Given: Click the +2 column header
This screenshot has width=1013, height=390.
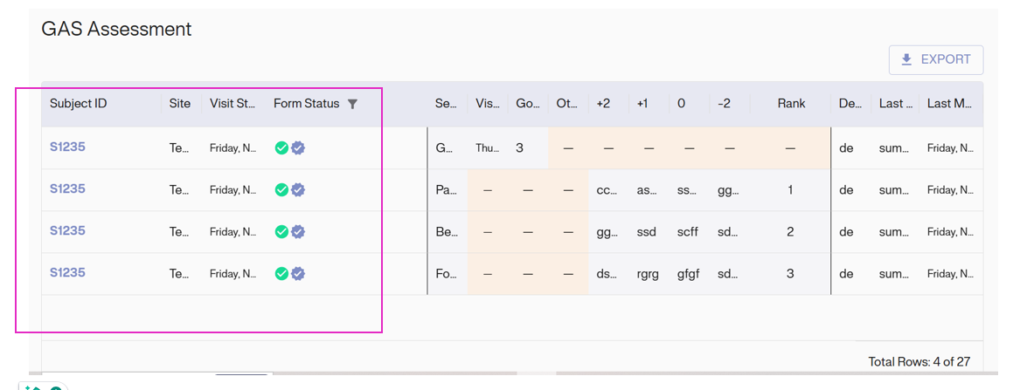Looking at the screenshot, I should tap(603, 104).
